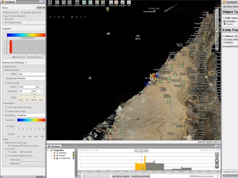This screenshot has height=178, width=238.
Task: Open the km radius unit dropdown
Action: [x=40, y=87]
